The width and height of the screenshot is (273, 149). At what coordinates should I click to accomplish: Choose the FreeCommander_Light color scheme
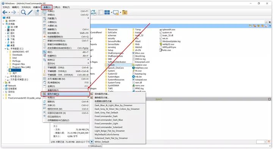107,123
